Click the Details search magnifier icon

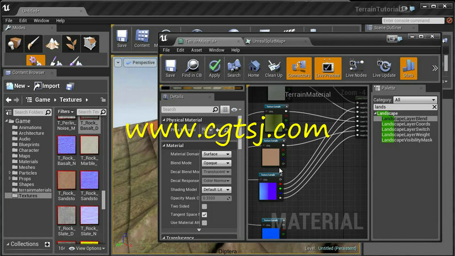[x=216, y=109]
